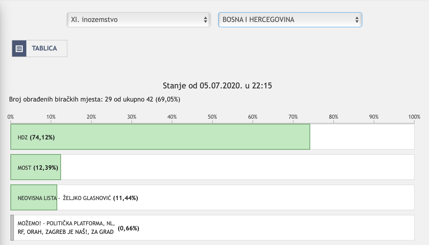
Task: Click the stepper arrows on the XI. inozemstvo selector
Action: tap(205, 20)
